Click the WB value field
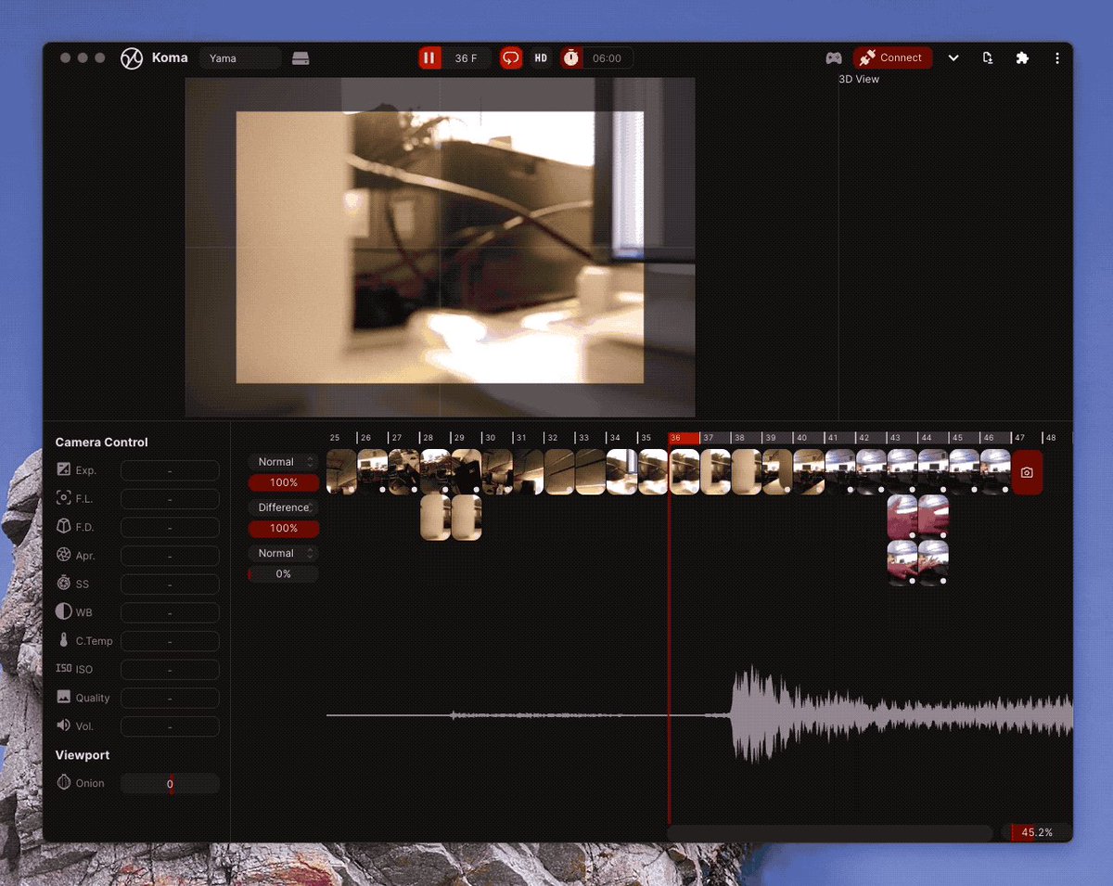 coord(170,612)
